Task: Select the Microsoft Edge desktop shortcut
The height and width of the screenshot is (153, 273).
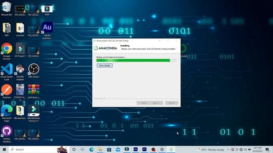Action: tap(7, 113)
